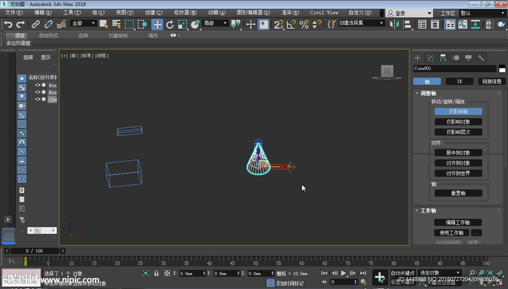Image resolution: width=508 pixels, height=289 pixels.
Task: Activate the Select and Place tool
Action: coord(195,24)
